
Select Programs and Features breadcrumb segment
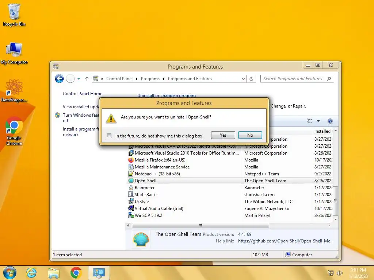(x=190, y=79)
